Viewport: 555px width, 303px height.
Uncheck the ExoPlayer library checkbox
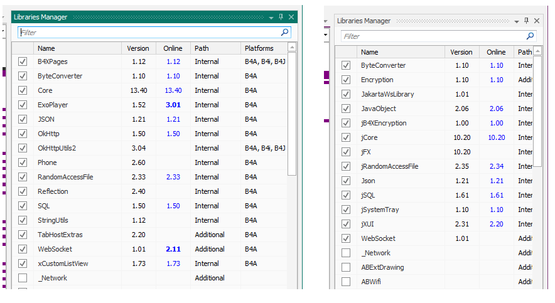23,105
